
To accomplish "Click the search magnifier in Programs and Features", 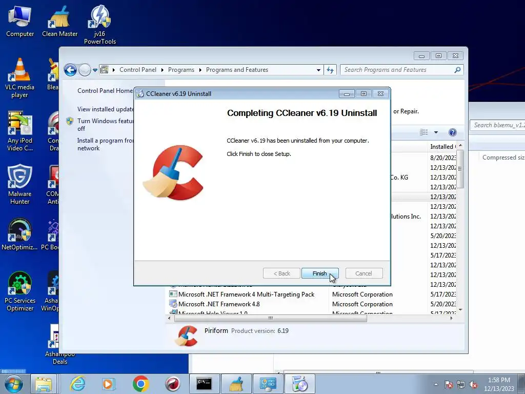I will tap(457, 70).
